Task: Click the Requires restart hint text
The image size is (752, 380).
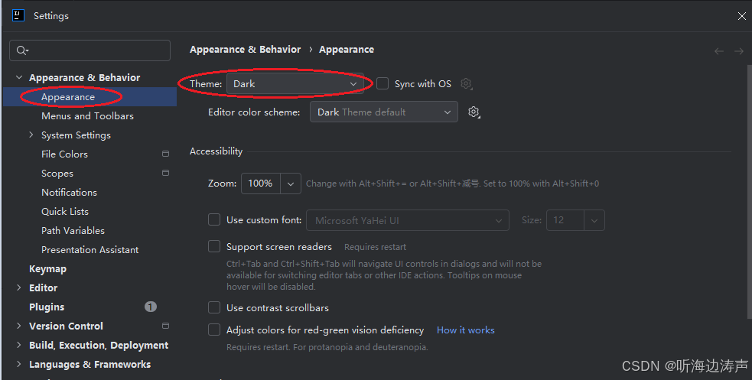Action: (x=375, y=247)
